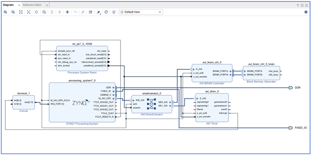The width and height of the screenshot is (311, 156).
Task: Click the Zoom Fit toolbar icon
Action: tap(21, 12)
